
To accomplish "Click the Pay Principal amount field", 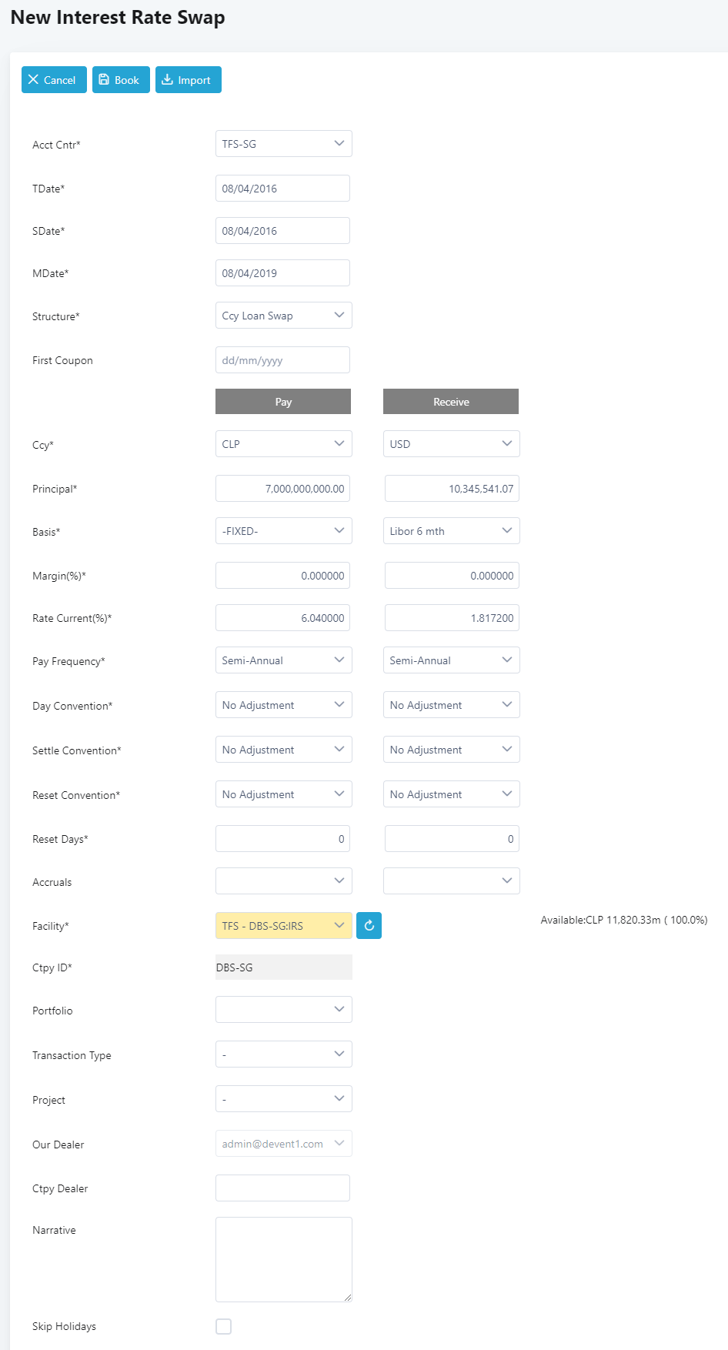I will pos(283,489).
